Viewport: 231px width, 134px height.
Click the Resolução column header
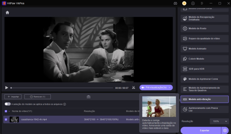coord(89,111)
